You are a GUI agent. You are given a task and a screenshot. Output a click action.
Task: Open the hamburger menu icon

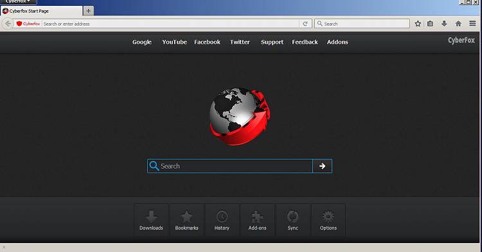tap(472, 24)
